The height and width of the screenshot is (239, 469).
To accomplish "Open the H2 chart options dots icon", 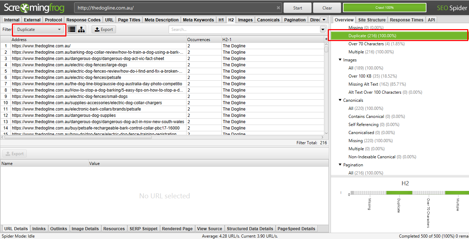I will [341, 193].
